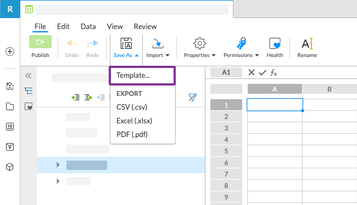
Task: Click the health heart panel icon
Action: [x=29, y=106]
